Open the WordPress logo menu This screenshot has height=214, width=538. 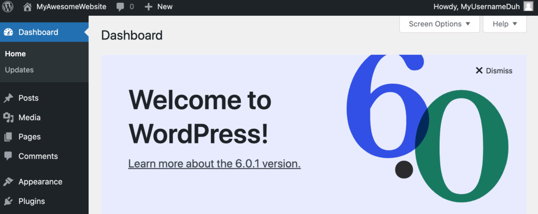7,6
